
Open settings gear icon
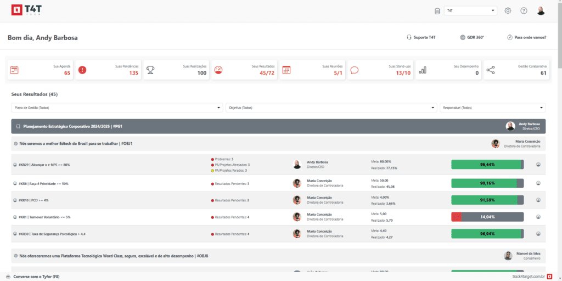point(508,11)
